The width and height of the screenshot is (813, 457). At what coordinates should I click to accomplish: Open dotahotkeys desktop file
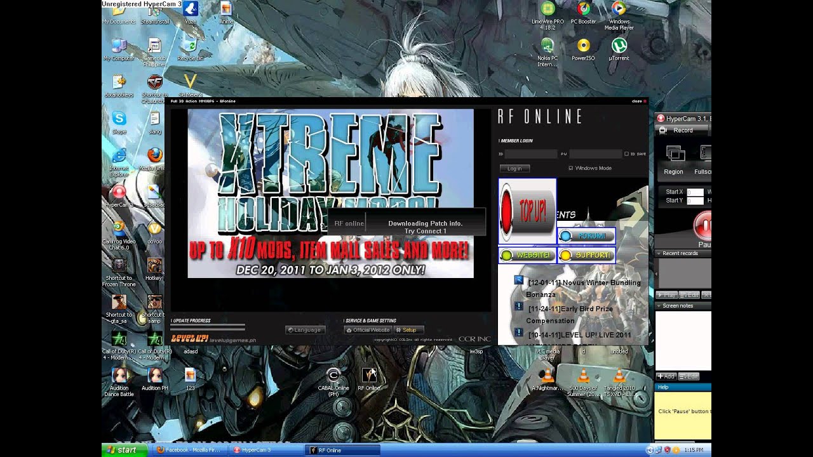pos(119,86)
